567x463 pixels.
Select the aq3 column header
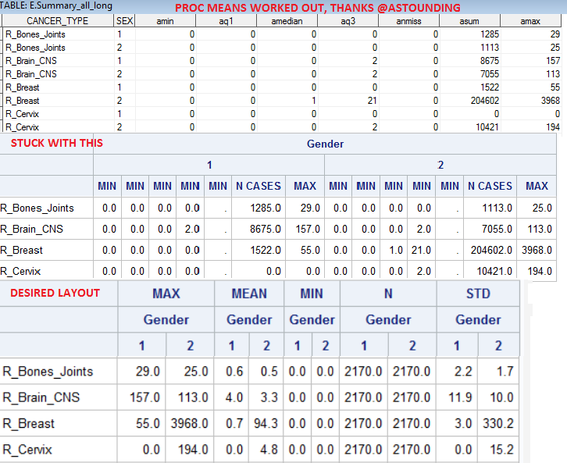coord(348,21)
